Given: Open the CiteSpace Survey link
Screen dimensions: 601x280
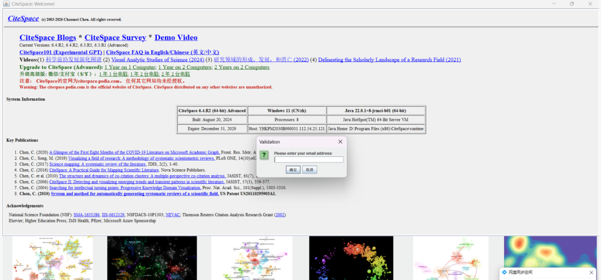Looking at the screenshot, I should (116, 37).
